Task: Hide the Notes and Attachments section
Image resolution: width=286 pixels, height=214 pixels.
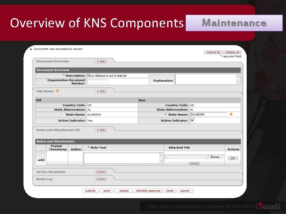Action: (x=101, y=130)
